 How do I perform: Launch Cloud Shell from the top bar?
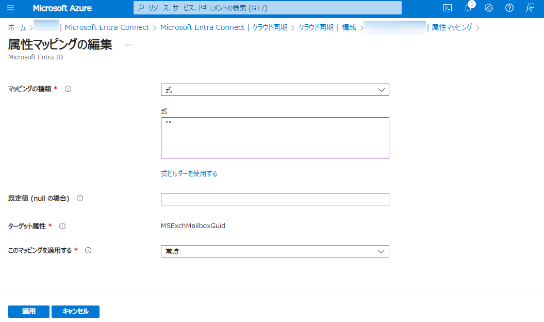tap(448, 8)
